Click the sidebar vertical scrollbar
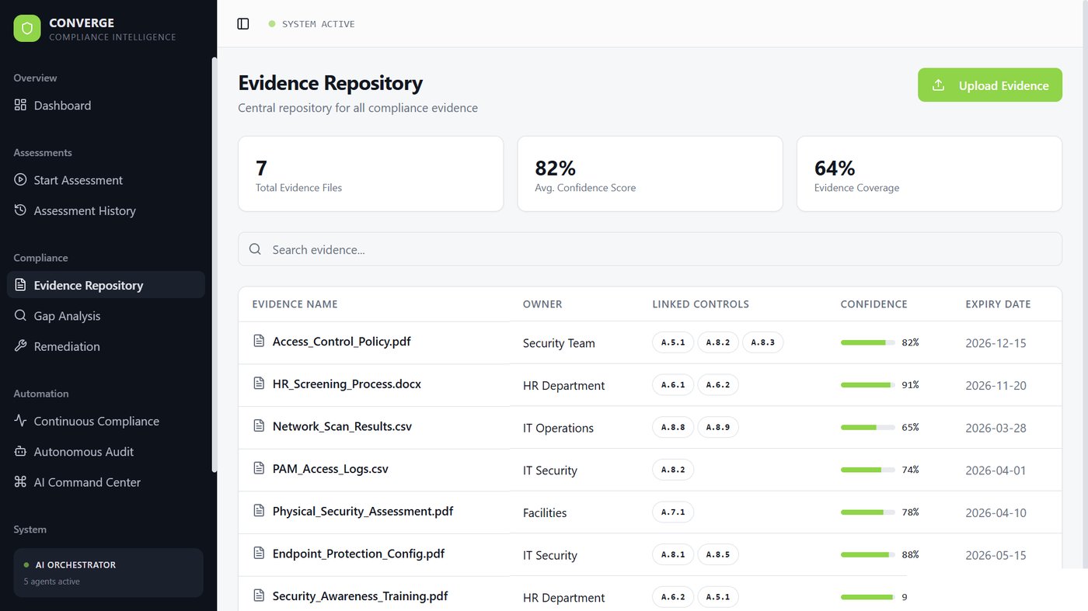 point(214,264)
